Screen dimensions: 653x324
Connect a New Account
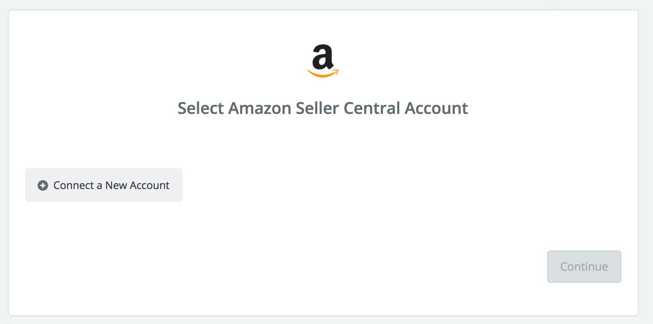point(104,185)
